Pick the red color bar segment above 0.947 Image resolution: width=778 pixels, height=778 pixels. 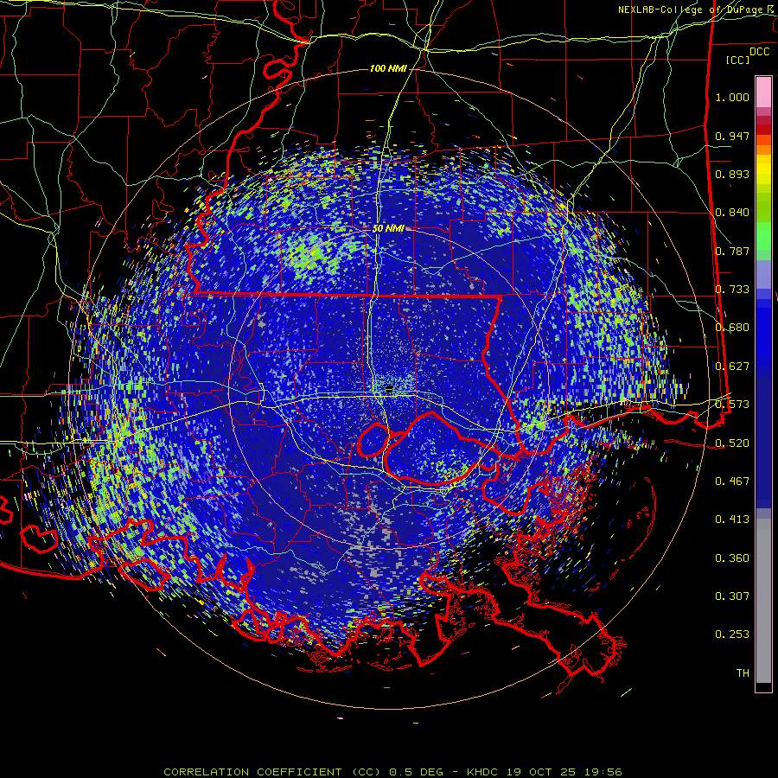pos(763,129)
